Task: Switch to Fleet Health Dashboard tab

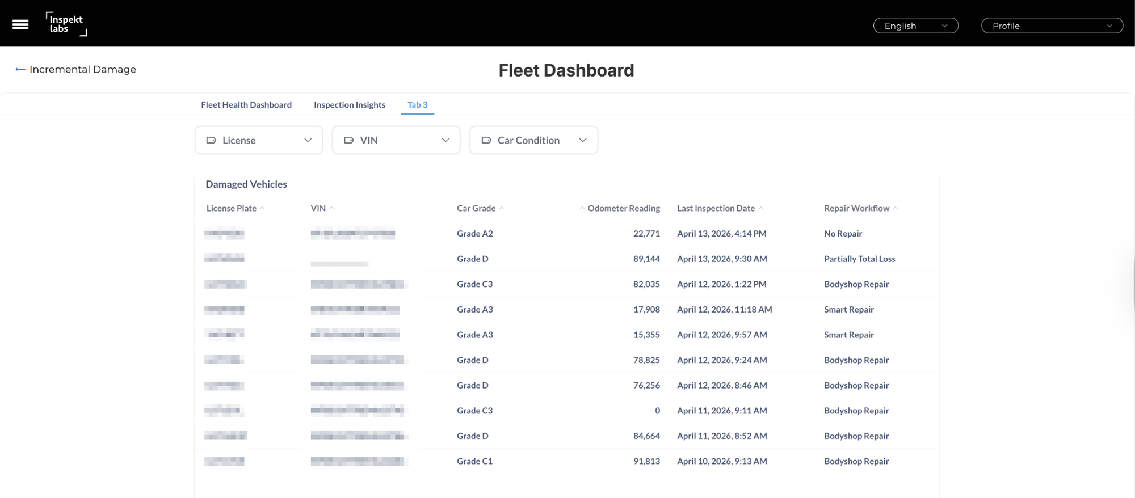Action: pyautogui.click(x=246, y=105)
